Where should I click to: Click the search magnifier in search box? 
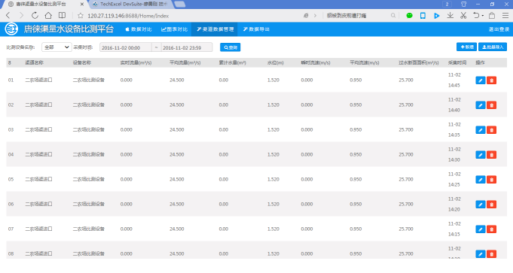[x=393, y=15]
